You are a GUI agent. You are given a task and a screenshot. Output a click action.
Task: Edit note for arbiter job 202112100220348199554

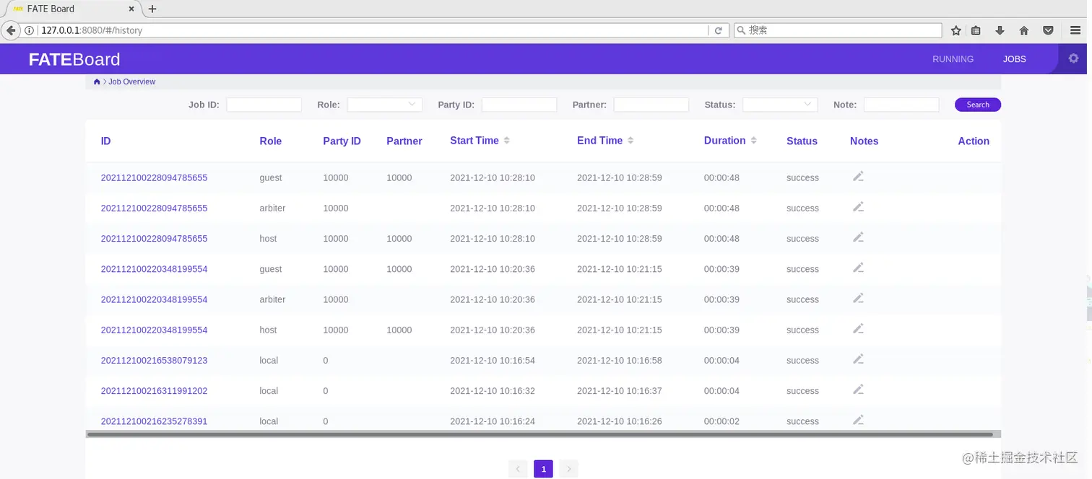coord(858,298)
